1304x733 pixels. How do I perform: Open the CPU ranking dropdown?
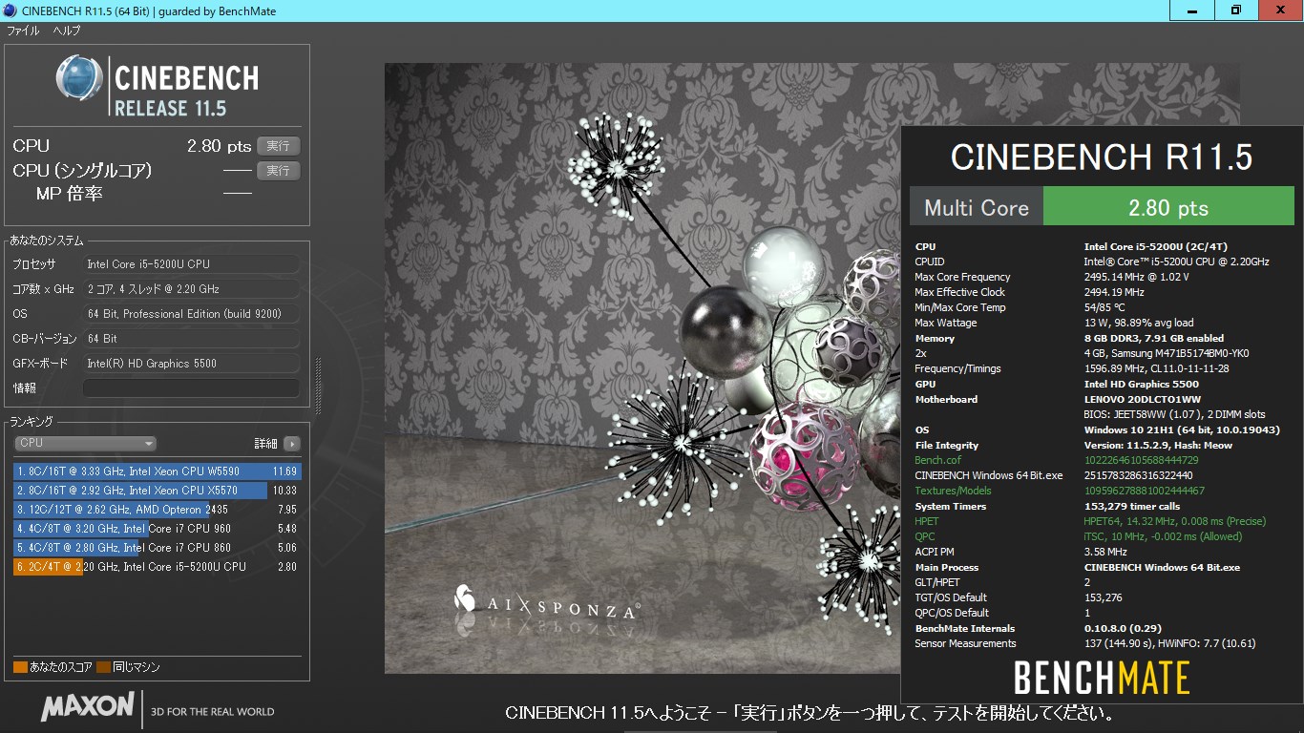(85, 443)
